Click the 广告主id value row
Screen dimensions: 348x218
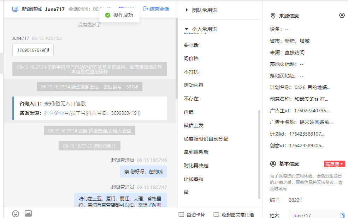coord(299,111)
